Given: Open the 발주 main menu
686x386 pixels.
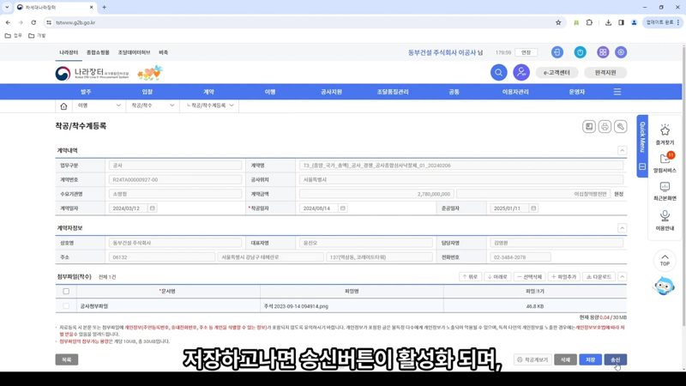Looking at the screenshot, I should 86,92.
